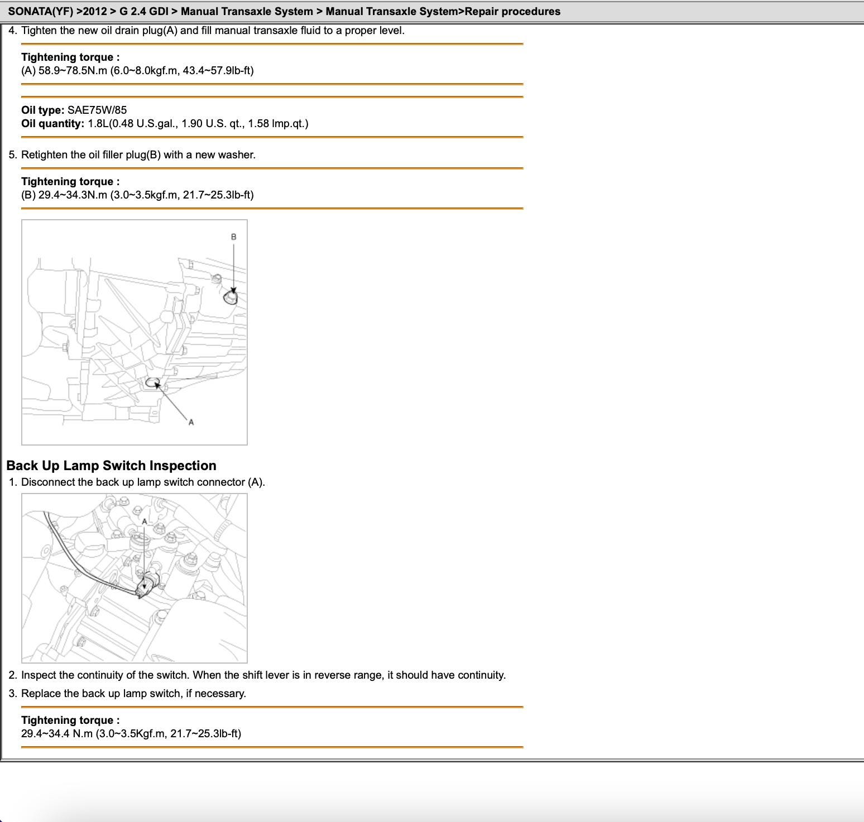Click step 1 disconnect connector instruction
This screenshot has width=864, height=822.
pos(143,482)
